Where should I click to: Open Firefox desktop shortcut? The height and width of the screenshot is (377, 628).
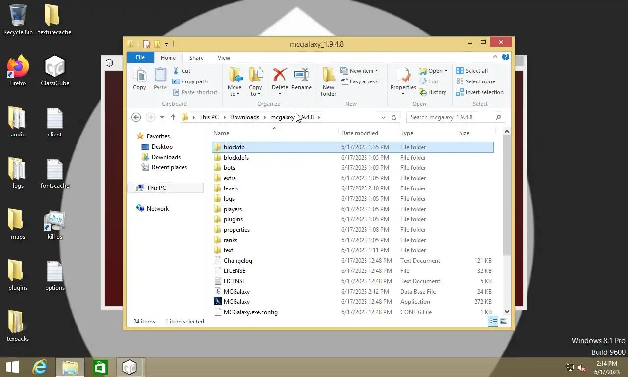(18, 71)
